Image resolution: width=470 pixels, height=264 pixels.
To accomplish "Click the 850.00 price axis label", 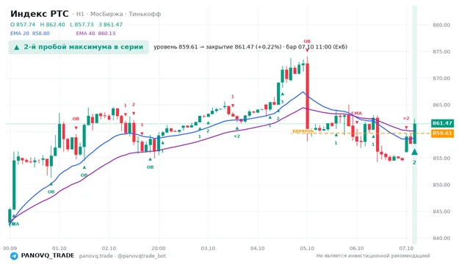I will pyautogui.click(x=441, y=185).
